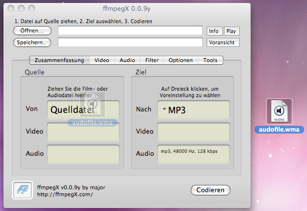Show file Info
Viewport: 307px width, 211px height.
(x=215, y=31)
